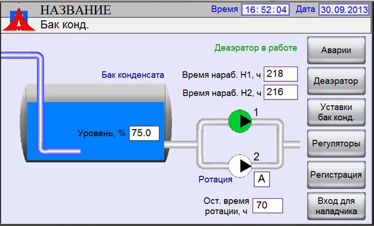This screenshot has width=374, height=226.
Task: Click the time field 16:52:04
Action: click(x=266, y=10)
